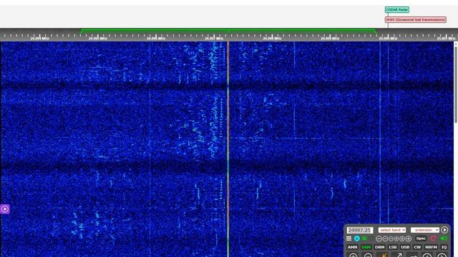
Task: Select SAM demodulation mode
Action: click(x=366, y=247)
